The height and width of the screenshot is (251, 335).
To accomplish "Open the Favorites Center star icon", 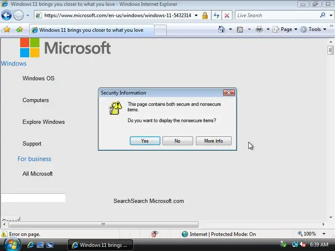I will click(7, 29).
